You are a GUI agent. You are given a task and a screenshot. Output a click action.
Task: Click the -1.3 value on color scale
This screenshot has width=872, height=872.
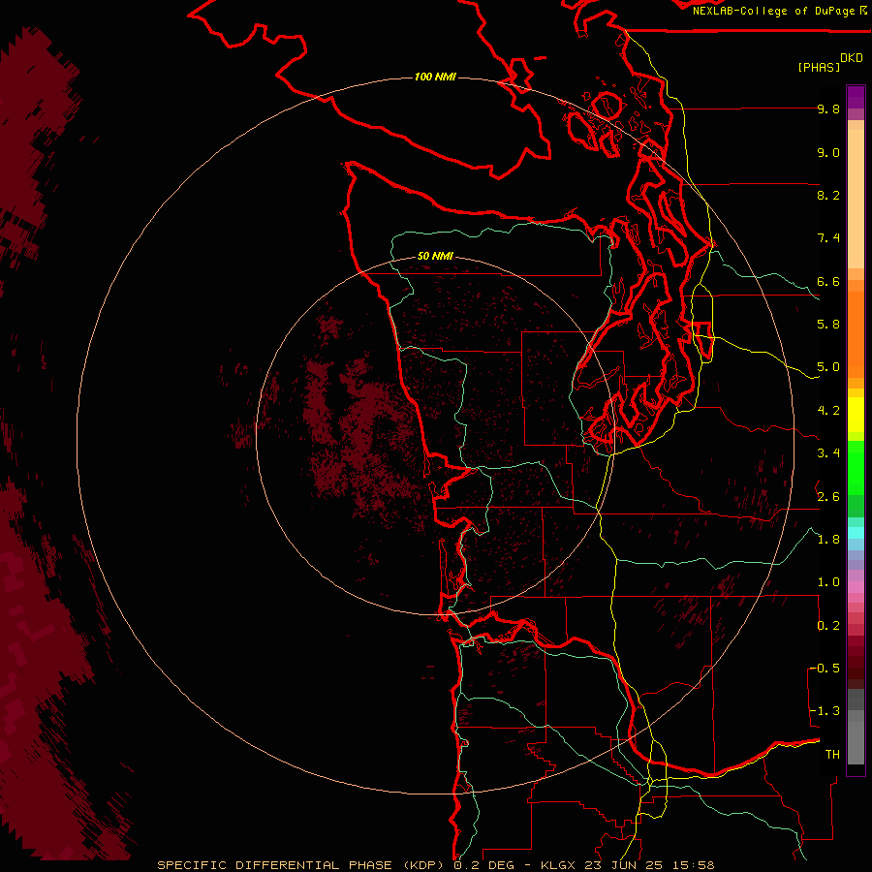pos(825,711)
